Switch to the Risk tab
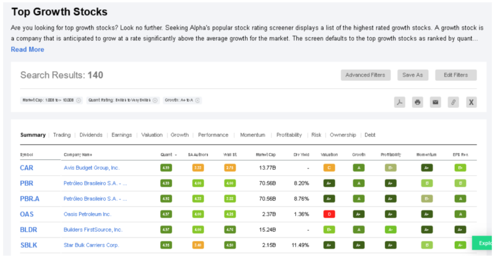Viewport: 495px width, 258px height. click(316, 135)
